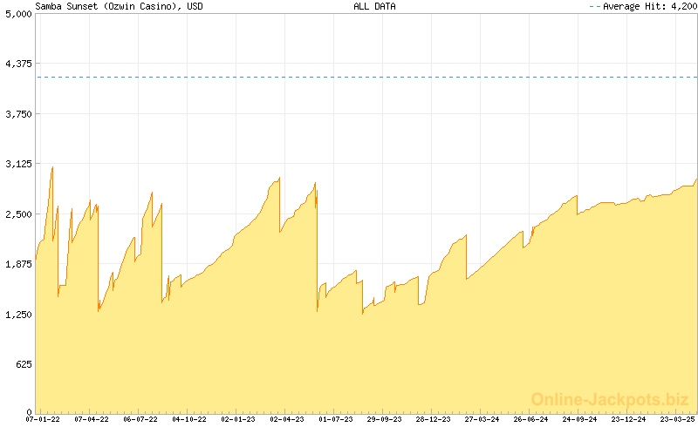Select the 23-03-25 date on the x-axis
Viewport: 698px width, 427px height.
pyautogui.click(x=678, y=419)
